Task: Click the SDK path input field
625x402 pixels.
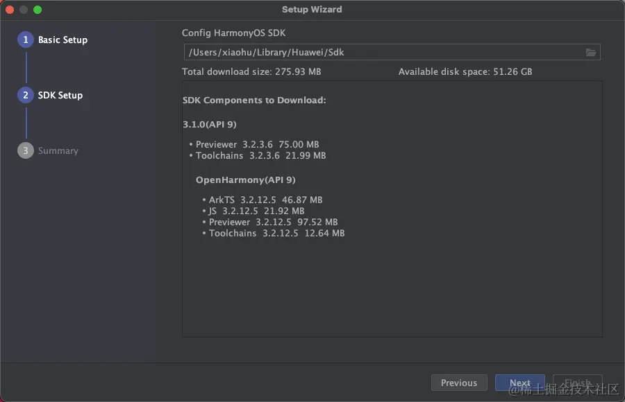Action: [392, 52]
